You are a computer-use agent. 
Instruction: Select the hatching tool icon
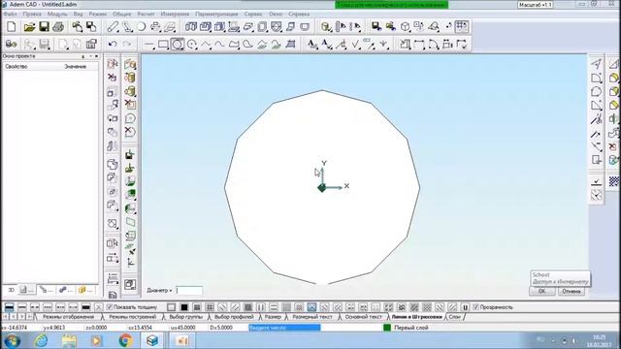(290, 45)
